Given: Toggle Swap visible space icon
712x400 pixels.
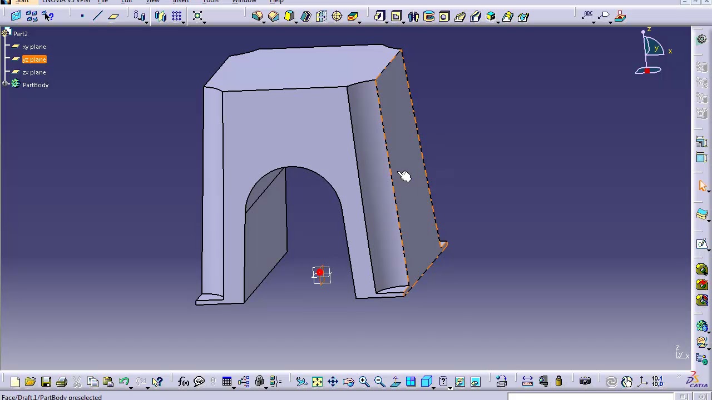Looking at the screenshot, I should (475, 382).
